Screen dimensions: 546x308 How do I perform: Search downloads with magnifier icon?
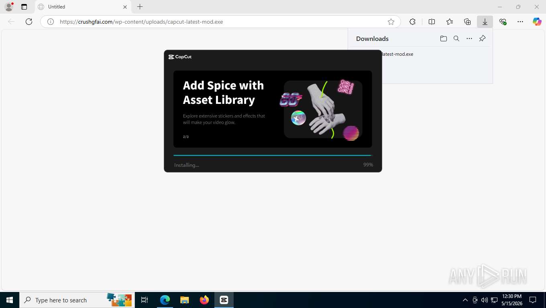click(x=456, y=38)
